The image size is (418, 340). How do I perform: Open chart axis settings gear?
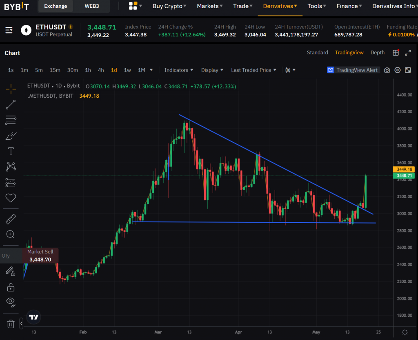(x=405, y=332)
